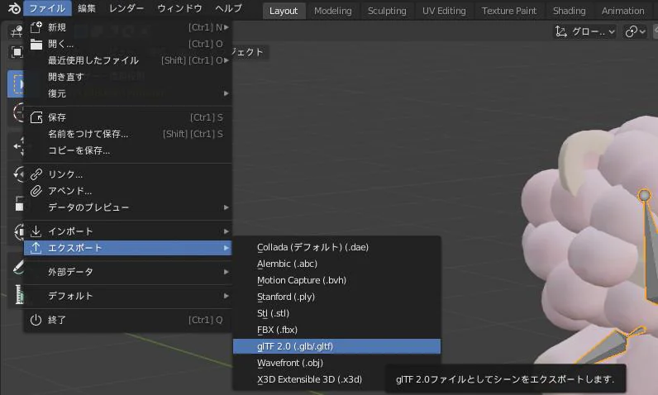This screenshot has width=658, height=395.
Task: Export as Collada (デフォルト) (.dae)
Action: tap(337, 247)
